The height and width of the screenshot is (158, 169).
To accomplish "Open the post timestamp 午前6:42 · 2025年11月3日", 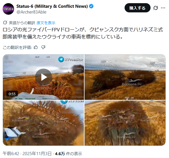I will pyautogui.click(x=27, y=154).
